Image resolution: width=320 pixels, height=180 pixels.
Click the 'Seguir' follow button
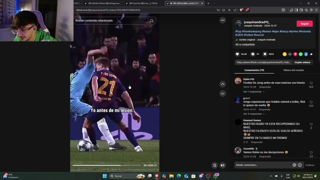[x=304, y=24]
